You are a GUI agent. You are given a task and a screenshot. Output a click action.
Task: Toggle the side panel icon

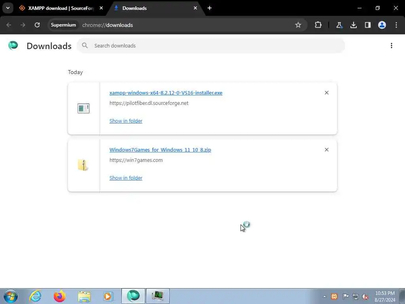pyautogui.click(x=367, y=25)
